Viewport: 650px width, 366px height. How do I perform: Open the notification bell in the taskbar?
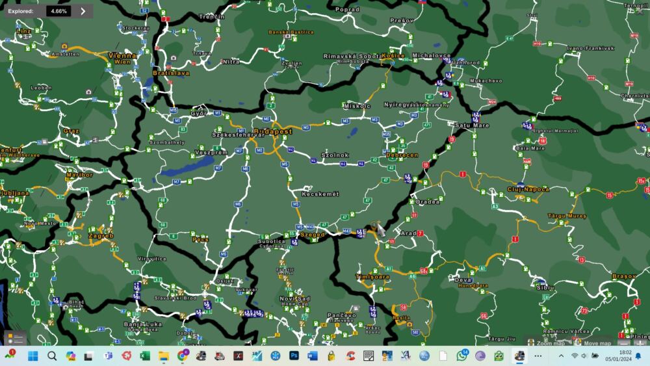point(638,356)
